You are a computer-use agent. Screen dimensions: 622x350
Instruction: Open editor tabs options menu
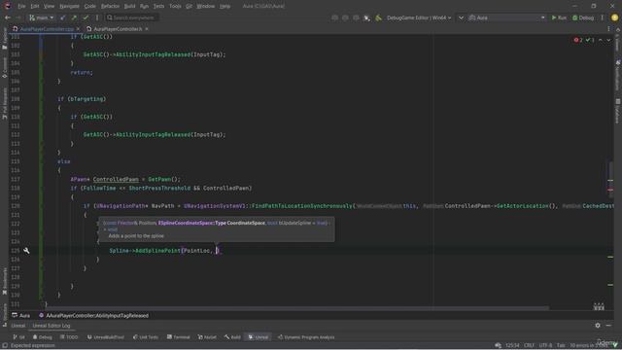pos(608,29)
